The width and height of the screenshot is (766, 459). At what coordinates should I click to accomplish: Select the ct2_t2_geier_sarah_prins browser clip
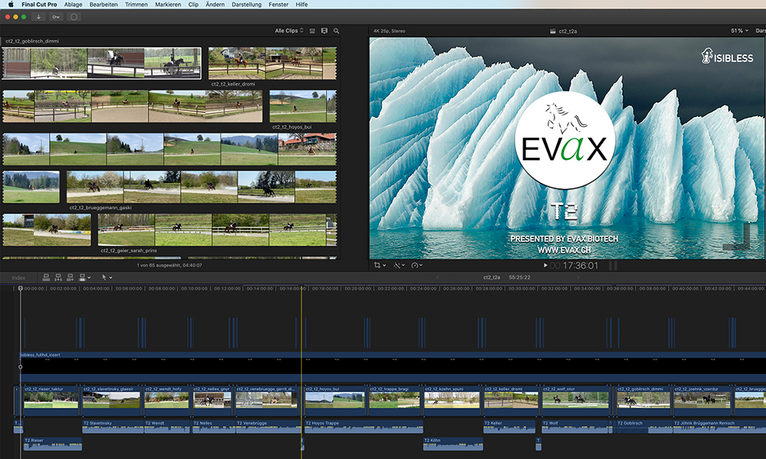pyautogui.click(x=217, y=229)
